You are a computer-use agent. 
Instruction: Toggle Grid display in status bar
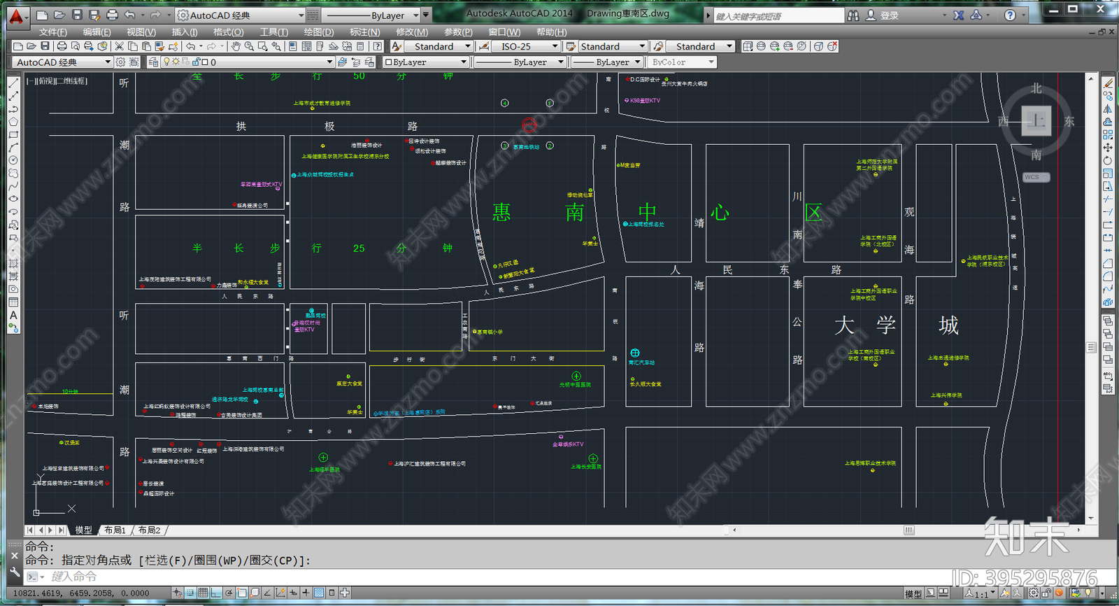pos(203,593)
